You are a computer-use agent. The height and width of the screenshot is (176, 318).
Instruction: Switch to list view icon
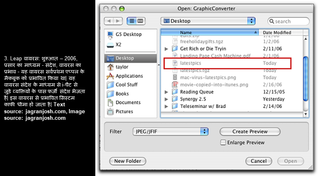point(131,21)
